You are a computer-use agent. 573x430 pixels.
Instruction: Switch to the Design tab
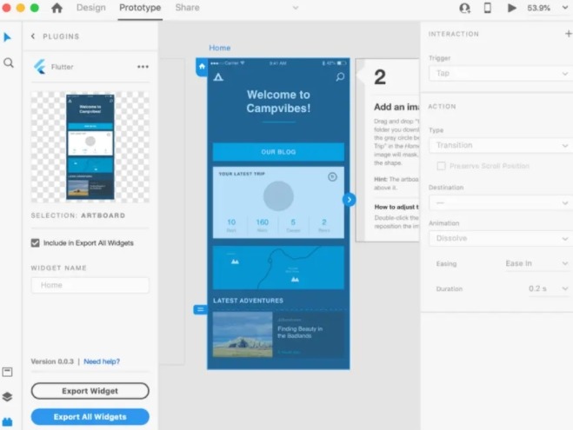(91, 8)
